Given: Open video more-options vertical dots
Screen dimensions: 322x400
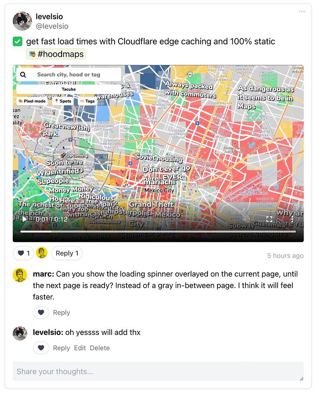Looking at the screenshot, I should 292,219.
